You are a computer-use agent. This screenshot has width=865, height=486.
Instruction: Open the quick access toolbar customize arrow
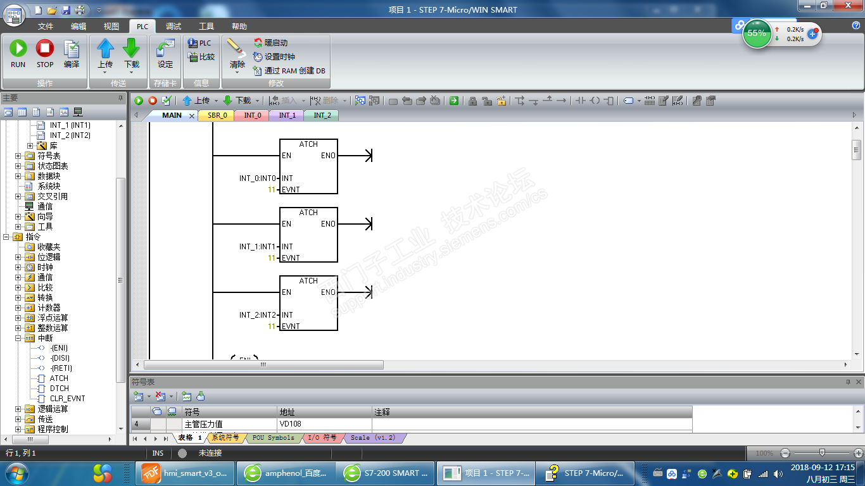click(x=99, y=10)
